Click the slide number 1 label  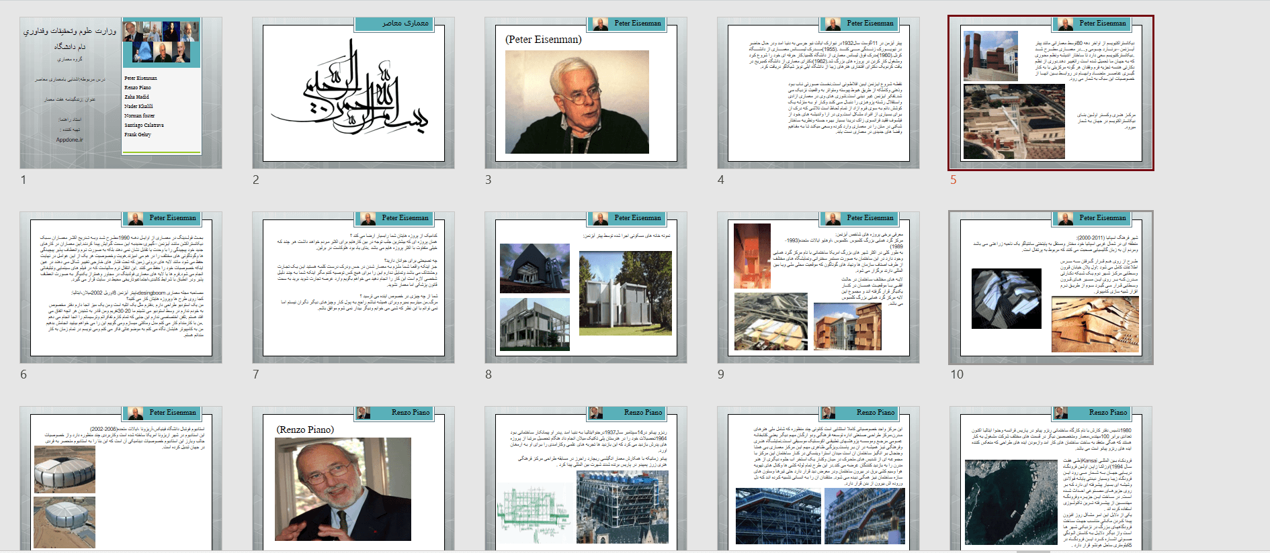[24, 180]
